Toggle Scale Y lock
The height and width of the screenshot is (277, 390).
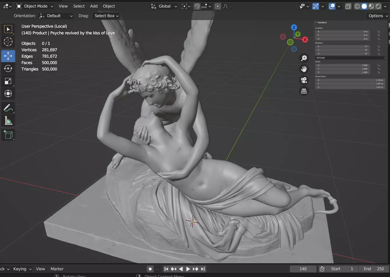[x=379, y=69]
